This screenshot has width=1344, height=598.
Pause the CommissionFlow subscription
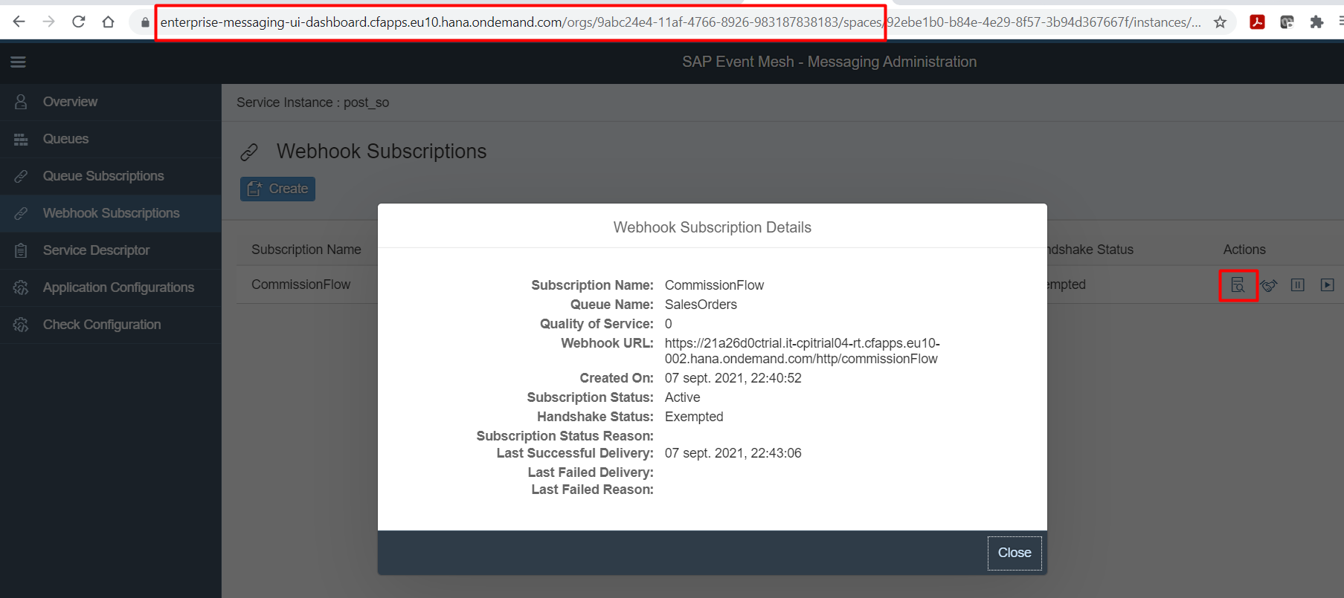[x=1298, y=285]
